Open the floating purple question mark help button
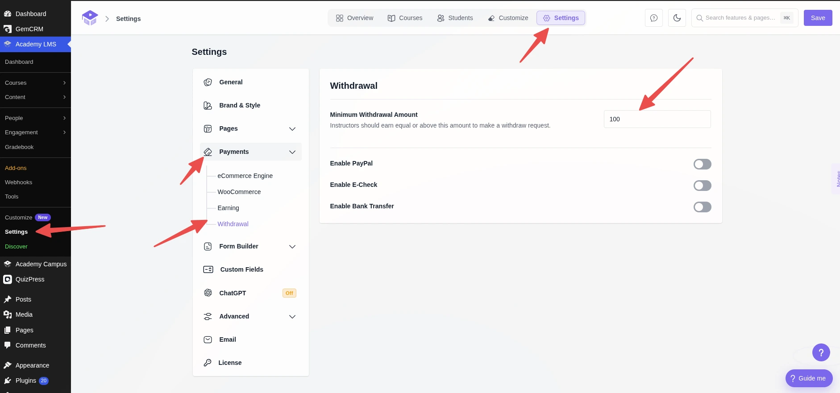The image size is (840, 393). 821,352
